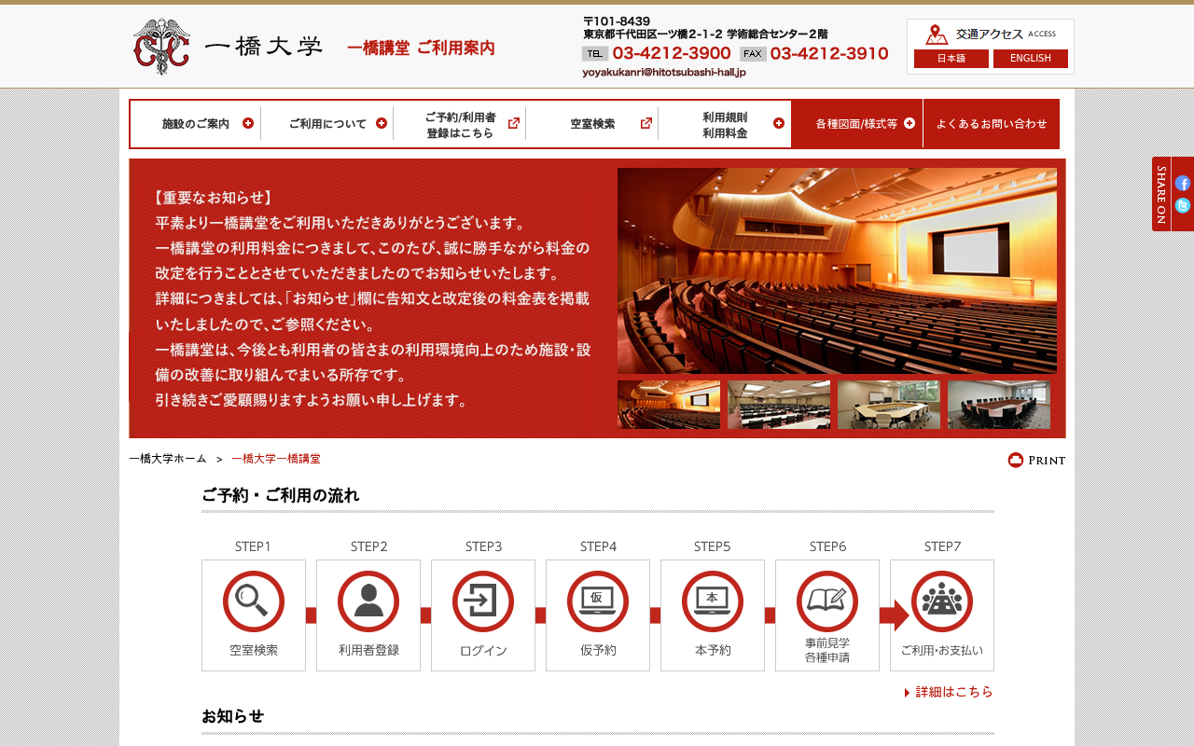Open the 交通アクセス ACCESS link

click(991, 35)
